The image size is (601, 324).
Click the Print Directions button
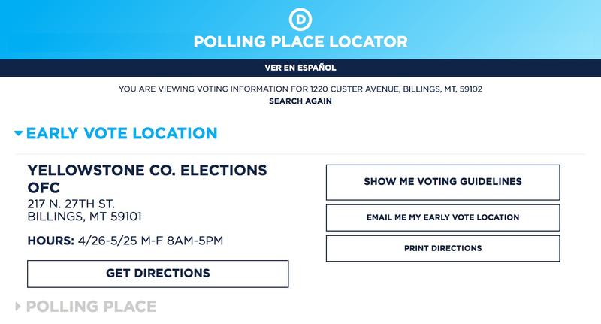click(x=442, y=249)
